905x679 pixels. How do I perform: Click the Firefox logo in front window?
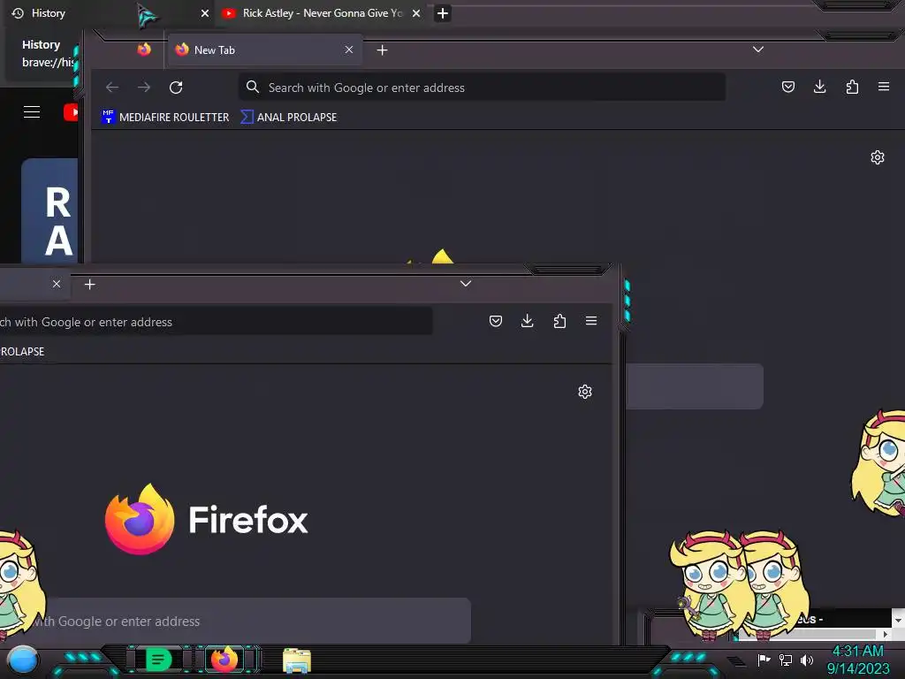pos(140,519)
